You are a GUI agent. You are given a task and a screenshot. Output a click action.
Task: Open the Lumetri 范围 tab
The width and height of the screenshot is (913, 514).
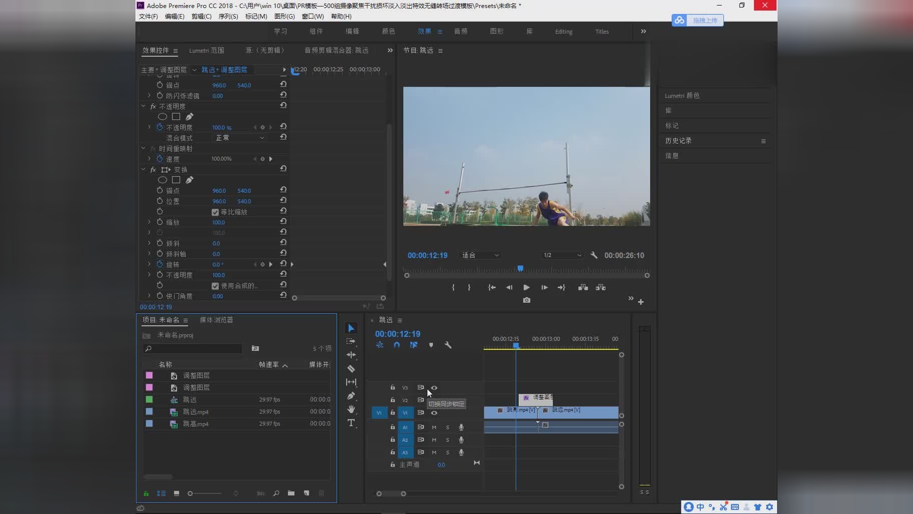coord(206,50)
